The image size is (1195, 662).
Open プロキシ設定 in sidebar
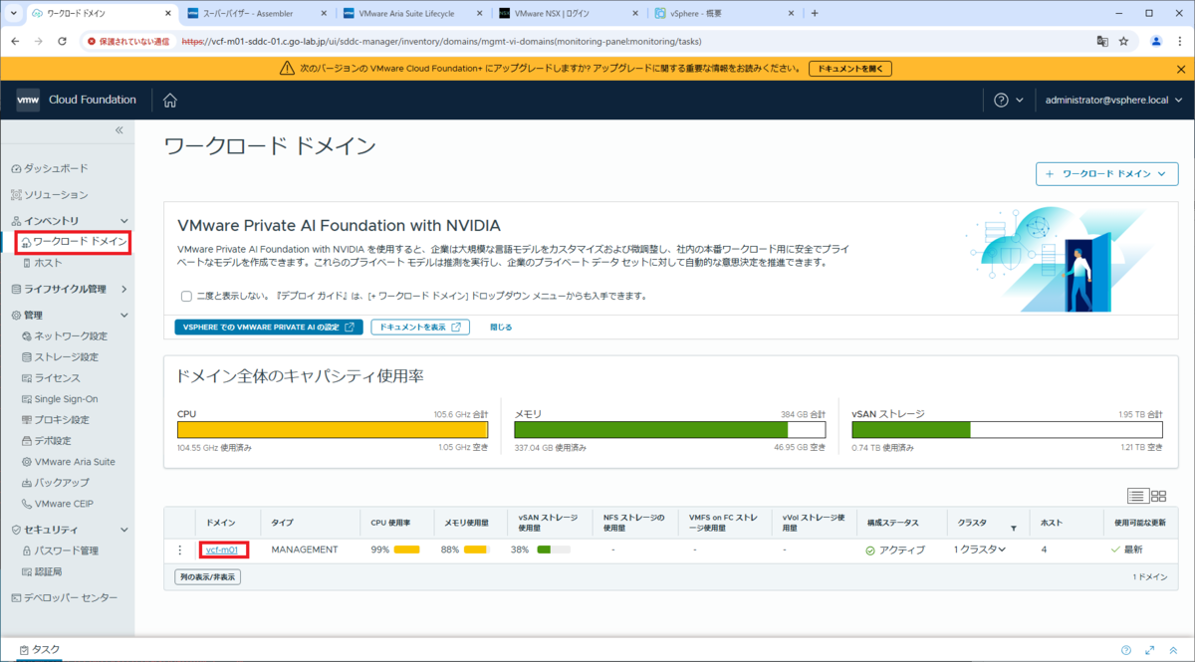point(55,420)
